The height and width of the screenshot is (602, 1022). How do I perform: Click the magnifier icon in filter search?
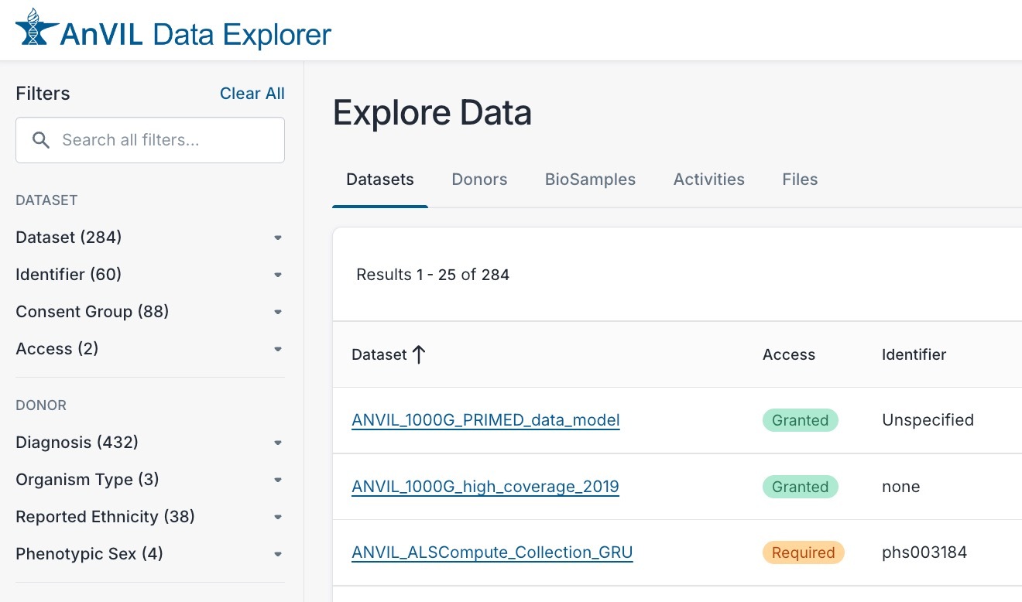coord(41,140)
